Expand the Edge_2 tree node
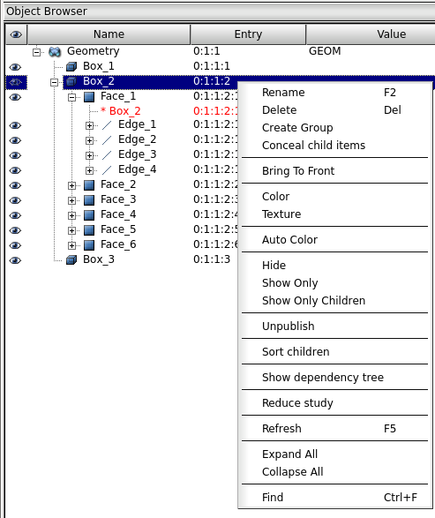The image size is (435, 518). tap(89, 140)
